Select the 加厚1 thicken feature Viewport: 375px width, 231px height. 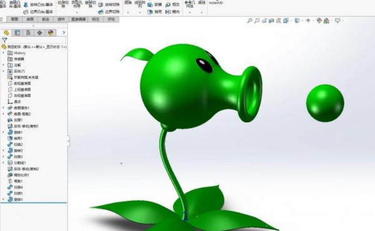[x=15, y=120]
